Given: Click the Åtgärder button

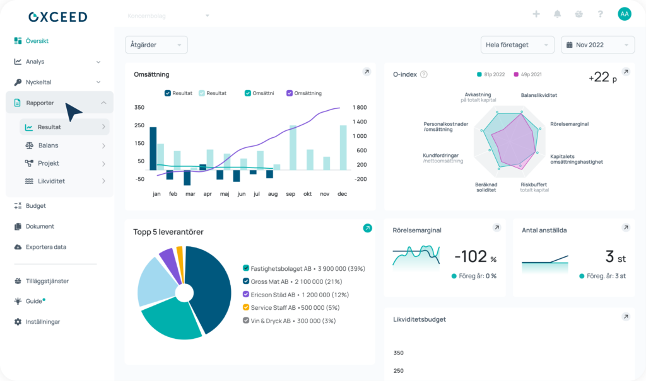Looking at the screenshot, I should tap(155, 45).
